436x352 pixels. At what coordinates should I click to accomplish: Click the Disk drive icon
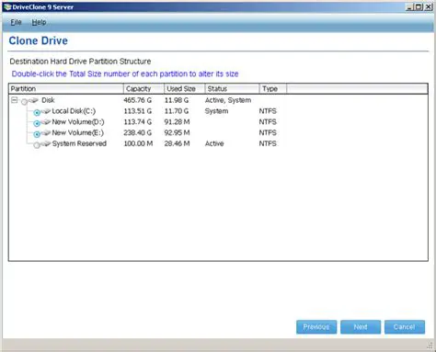tap(33, 100)
